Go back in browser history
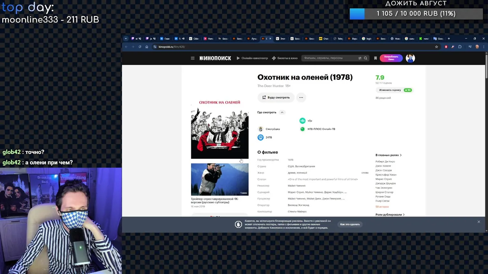 tap(126, 47)
